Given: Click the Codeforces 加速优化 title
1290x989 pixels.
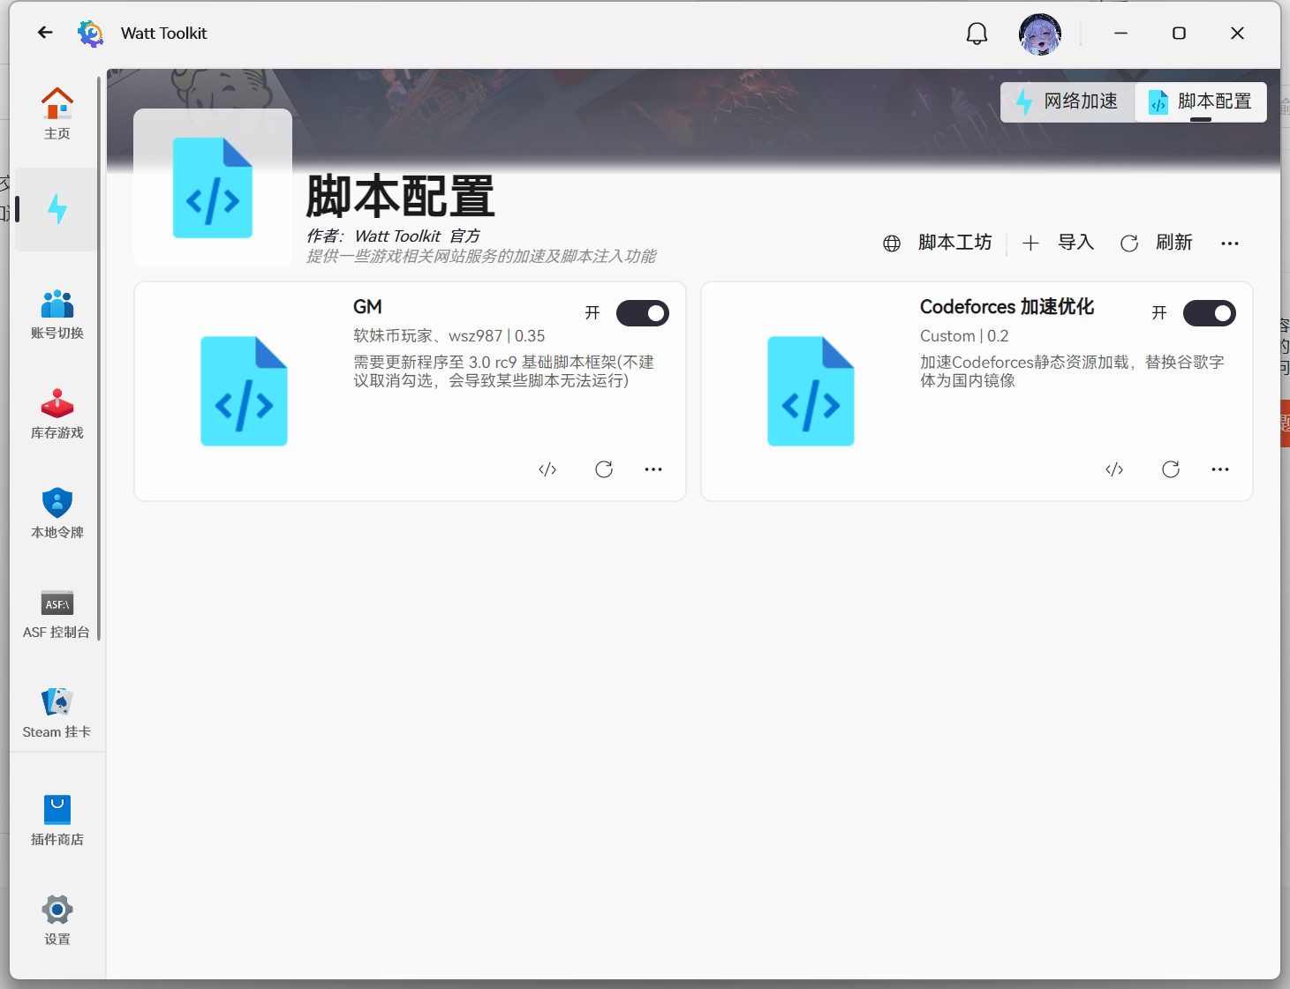Looking at the screenshot, I should coord(1007,307).
